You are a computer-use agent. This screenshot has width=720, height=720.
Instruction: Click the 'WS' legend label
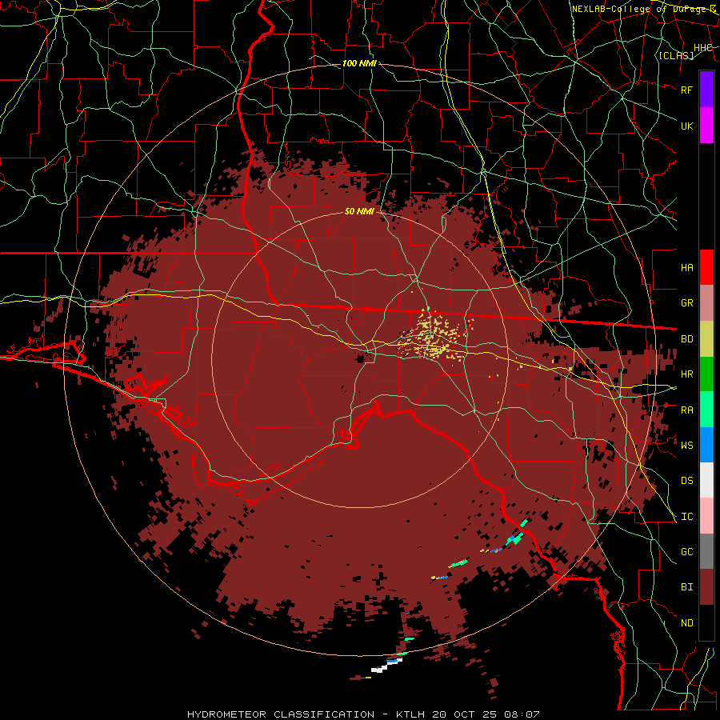(x=686, y=446)
